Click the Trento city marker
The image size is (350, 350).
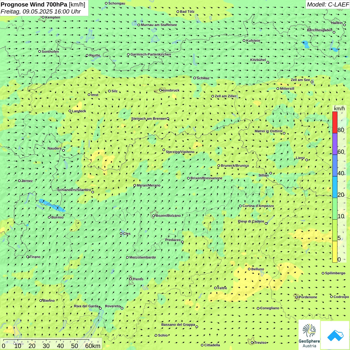pyautogui.click(x=130, y=279)
